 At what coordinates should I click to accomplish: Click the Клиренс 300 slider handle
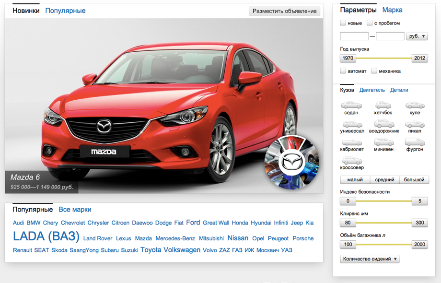point(419,223)
